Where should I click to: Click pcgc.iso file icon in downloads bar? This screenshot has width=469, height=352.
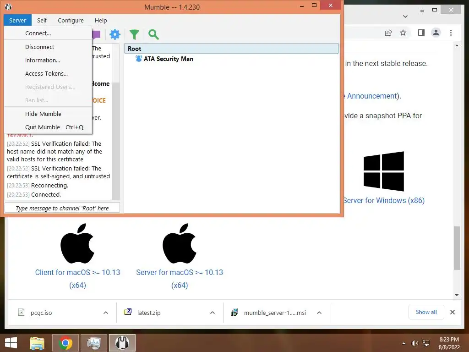pos(21,313)
